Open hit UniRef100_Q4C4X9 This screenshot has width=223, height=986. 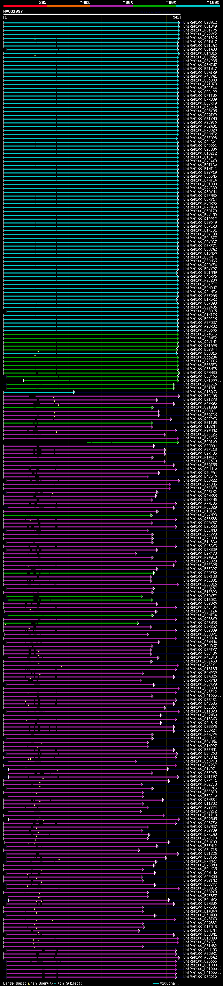tap(200, 161)
